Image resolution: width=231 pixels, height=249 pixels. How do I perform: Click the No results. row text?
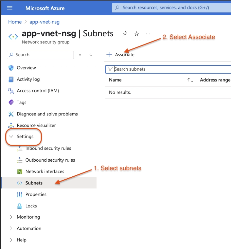(120, 92)
